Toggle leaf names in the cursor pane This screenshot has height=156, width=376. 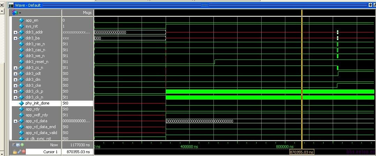coord(14,145)
